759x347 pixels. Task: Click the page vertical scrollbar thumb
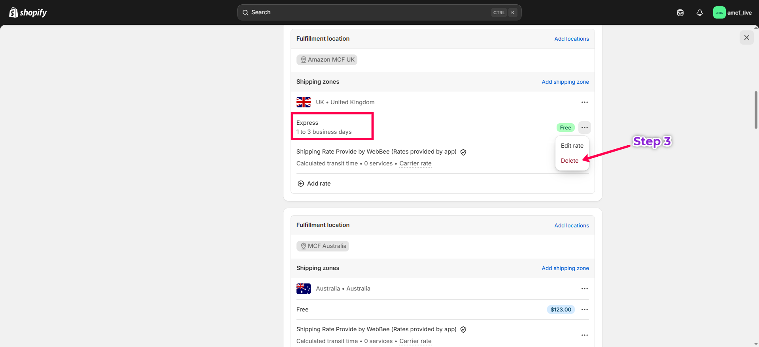756,110
